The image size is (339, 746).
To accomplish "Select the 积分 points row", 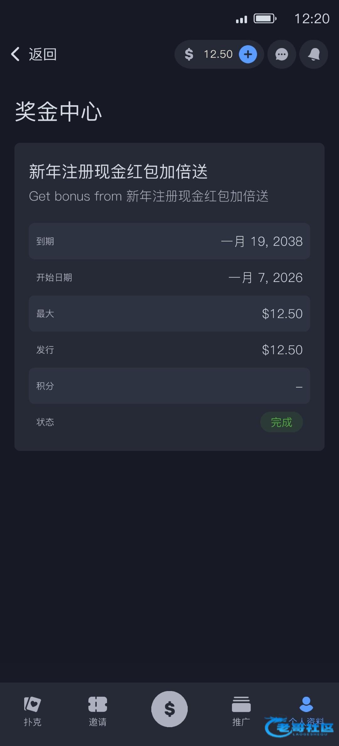I will (169, 386).
